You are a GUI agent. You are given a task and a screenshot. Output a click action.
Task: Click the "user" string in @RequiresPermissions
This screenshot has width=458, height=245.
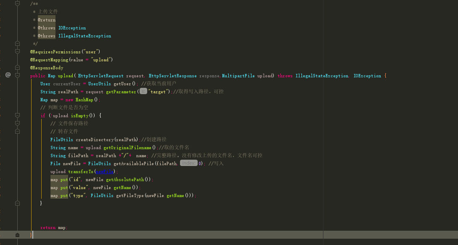coord(90,52)
